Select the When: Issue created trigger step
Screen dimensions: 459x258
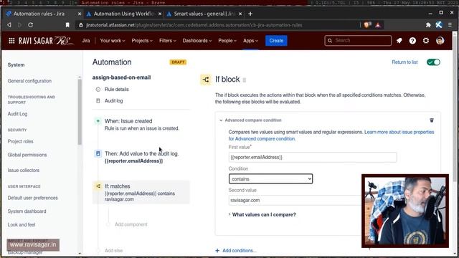[x=141, y=124]
